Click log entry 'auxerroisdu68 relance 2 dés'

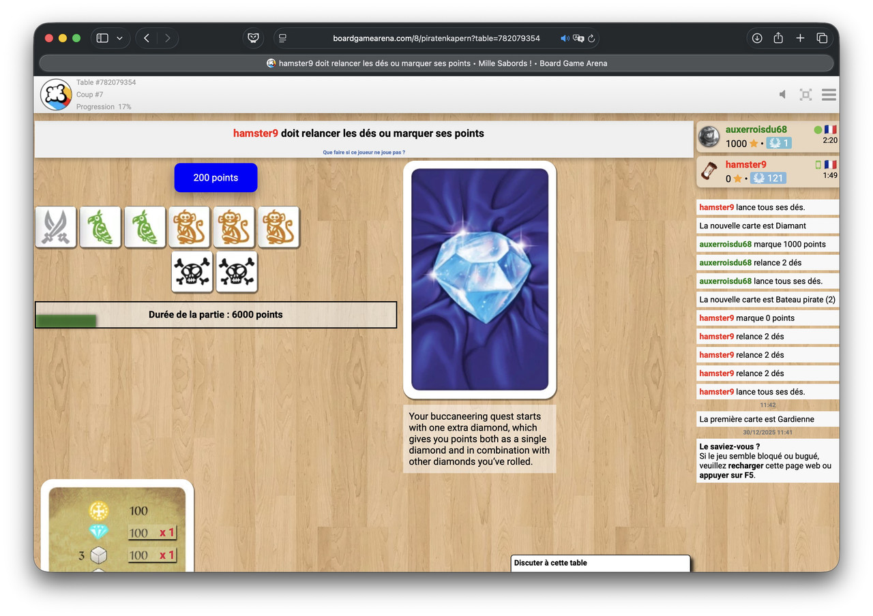(x=767, y=262)
